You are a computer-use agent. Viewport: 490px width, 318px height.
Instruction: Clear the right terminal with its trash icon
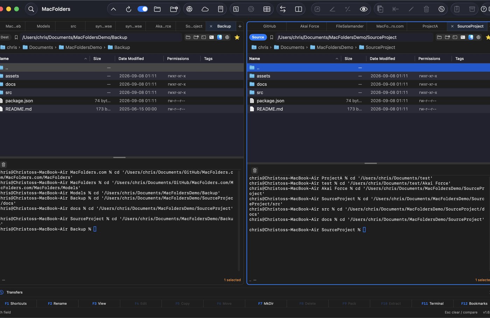(255, 170)
